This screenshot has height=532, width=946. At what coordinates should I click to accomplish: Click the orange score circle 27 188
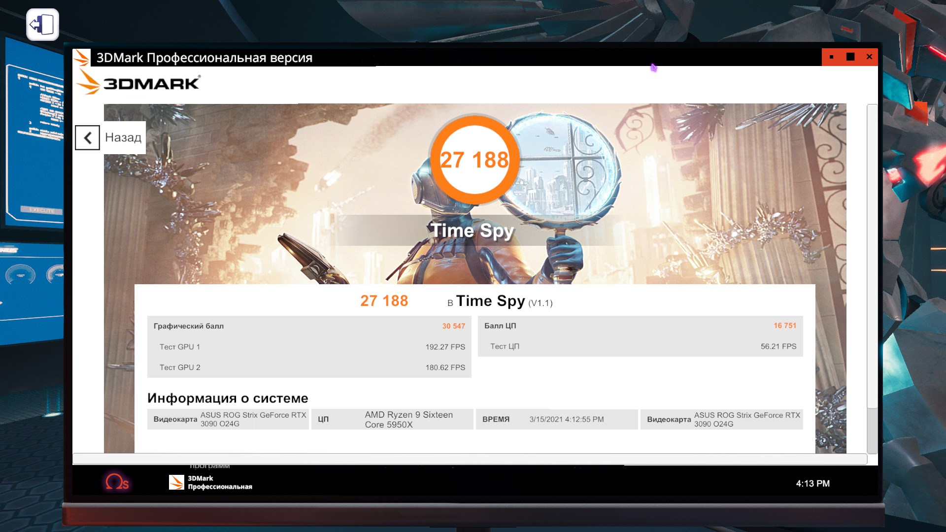tap(474, 160)
